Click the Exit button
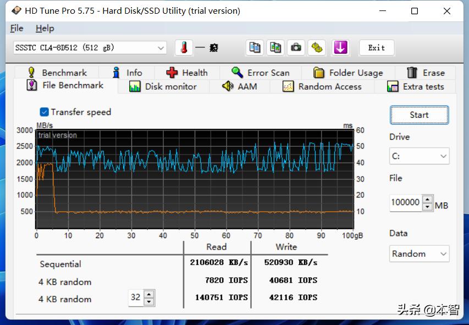The image size is (469, 325). click(x=376, y=48)
